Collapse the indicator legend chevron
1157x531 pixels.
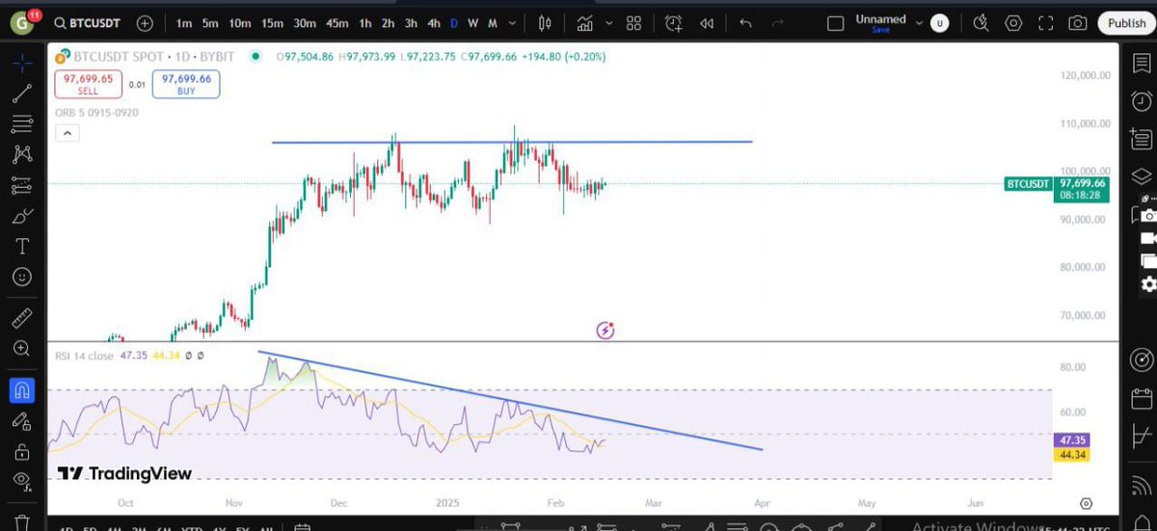click(x=67, y=134)
